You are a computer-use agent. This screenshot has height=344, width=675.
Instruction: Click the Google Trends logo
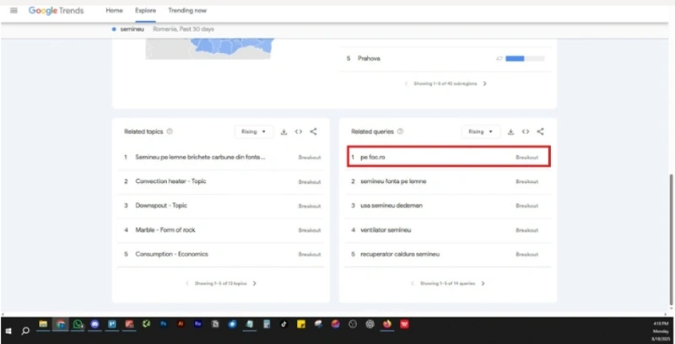pos(56,10)
